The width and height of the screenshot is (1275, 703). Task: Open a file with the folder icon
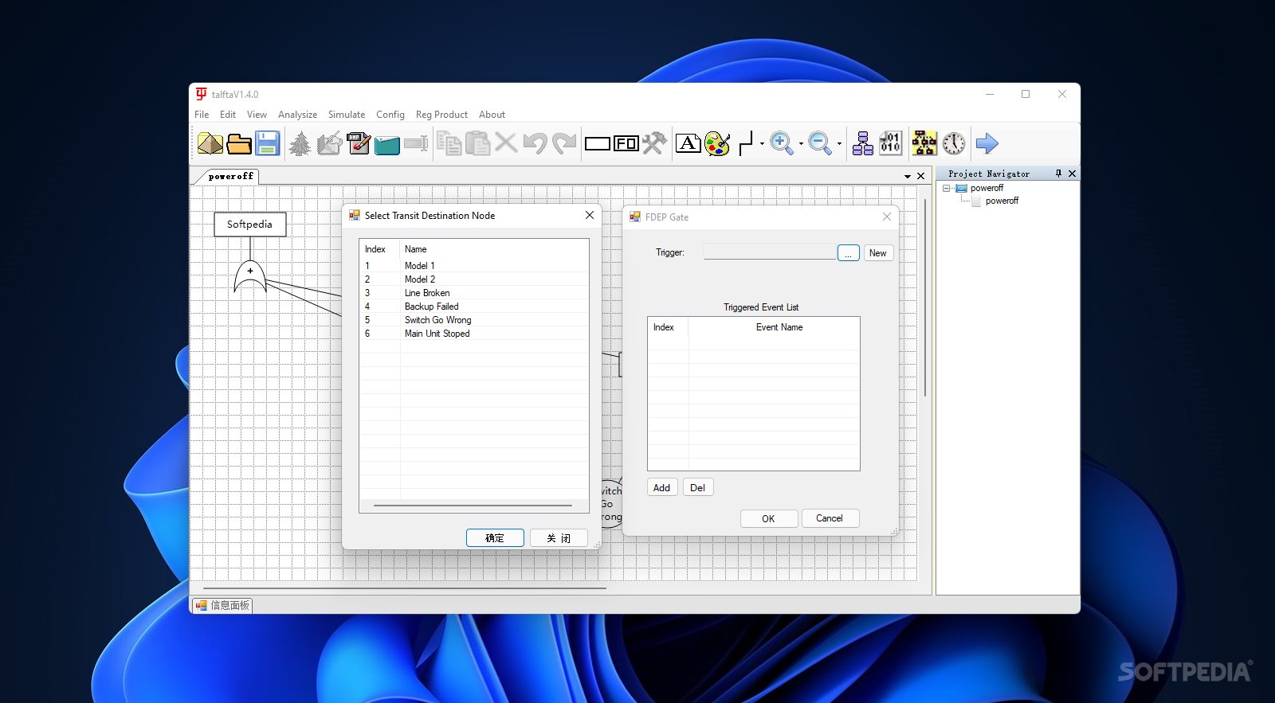tap(239, 143)
